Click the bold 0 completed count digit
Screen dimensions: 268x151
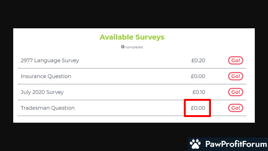[x=123, y=47]
